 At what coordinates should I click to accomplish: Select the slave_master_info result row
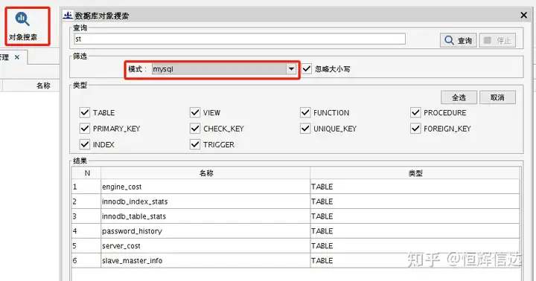point(296,260)
